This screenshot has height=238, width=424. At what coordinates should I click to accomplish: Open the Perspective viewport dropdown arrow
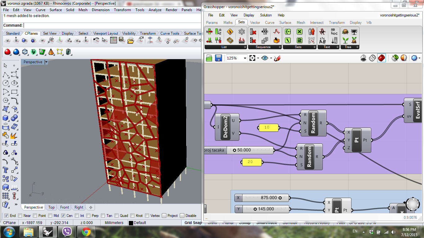(x=46, y=62)
